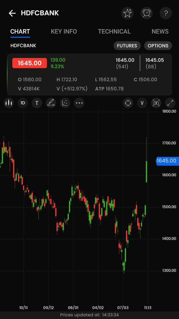The width and height of the screenshot is (179, 319).
Task: Tap the 1400.00 price axis label
Action: click(169, 239)
